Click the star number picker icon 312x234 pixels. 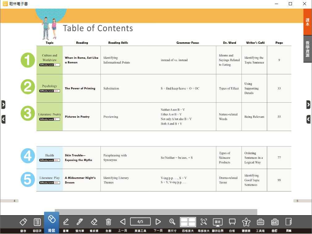coord(246,222)
